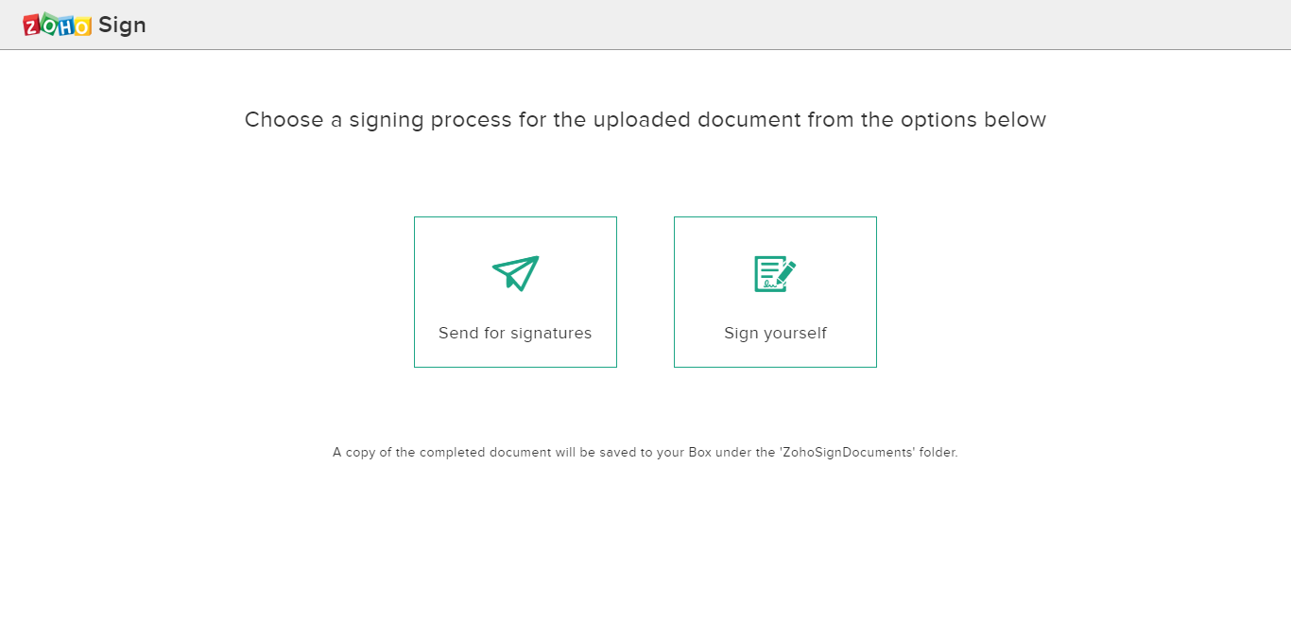Click the red Z tile of logo
The height and width of the screenshot is (621, 1291).
pos(32,26)
